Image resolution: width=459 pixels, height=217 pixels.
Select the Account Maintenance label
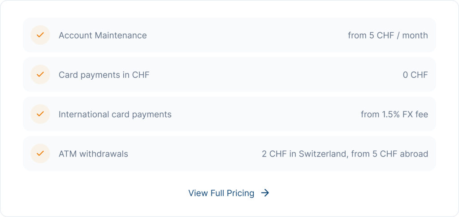pos(103,35)
